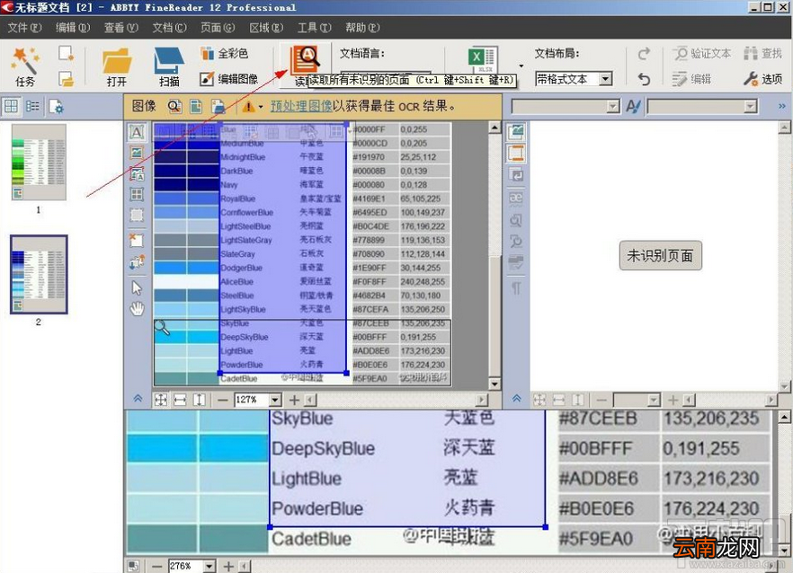793x573 pixels.
Task: Select the reorder areas tool
Action: [137, 261]
